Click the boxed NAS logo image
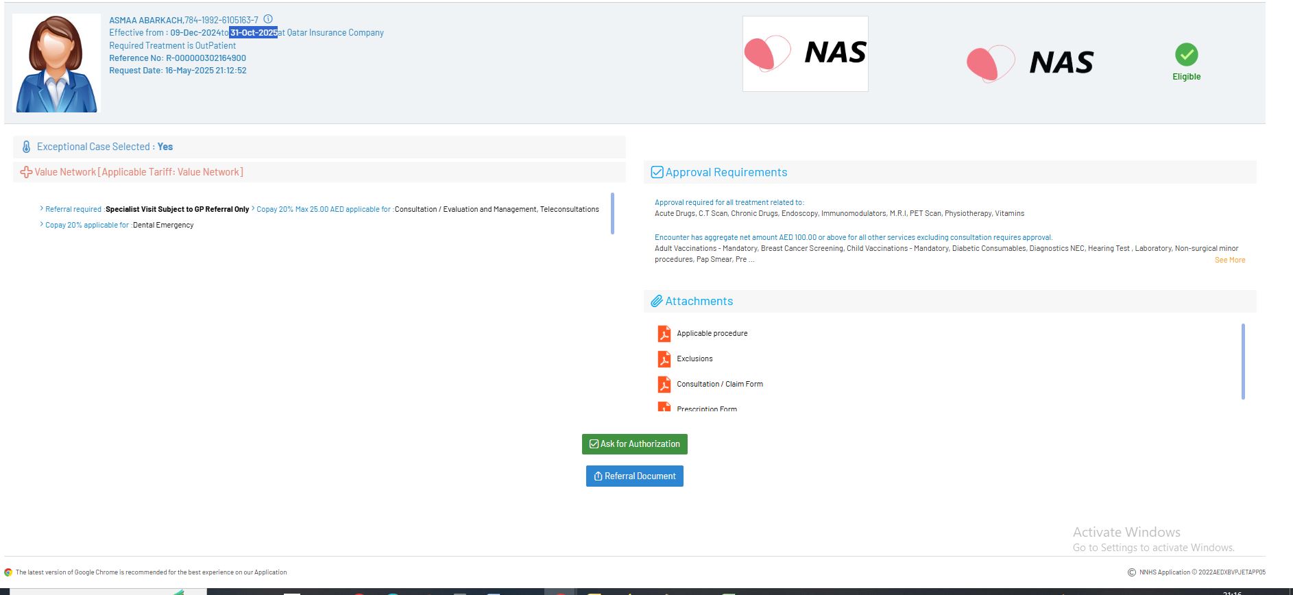1293x595 pixels. click(x=805, y=54)
